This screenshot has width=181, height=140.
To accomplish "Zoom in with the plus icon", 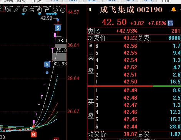I will [55, 10].
